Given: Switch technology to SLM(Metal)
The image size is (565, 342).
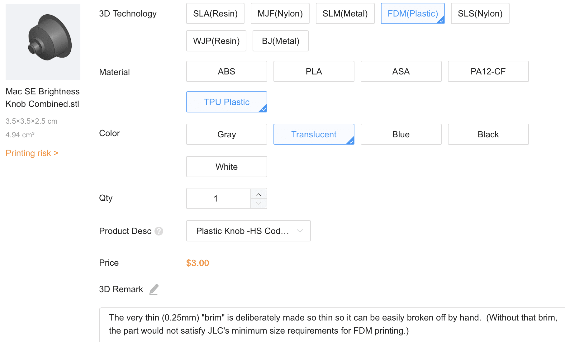Looking at the screenshot, I should tap(345, 14).
